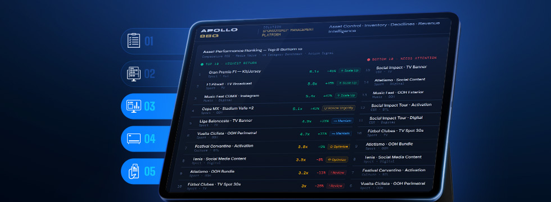Click the 3.5x return value
Image resolution: width=551 pixels, height=202 pixels.
pyautogui.click(x=301, y=160)
